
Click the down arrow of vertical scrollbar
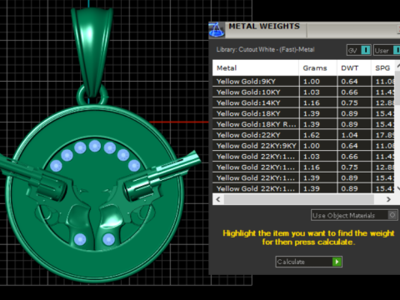398,188
